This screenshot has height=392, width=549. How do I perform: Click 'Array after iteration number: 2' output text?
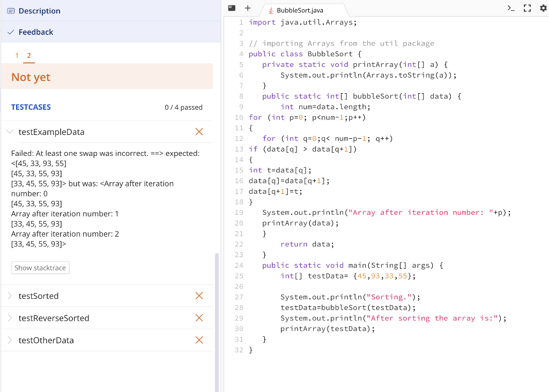[65, 234]
